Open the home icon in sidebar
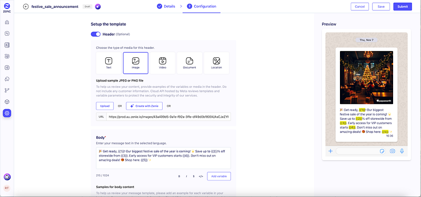 point(7,22)
